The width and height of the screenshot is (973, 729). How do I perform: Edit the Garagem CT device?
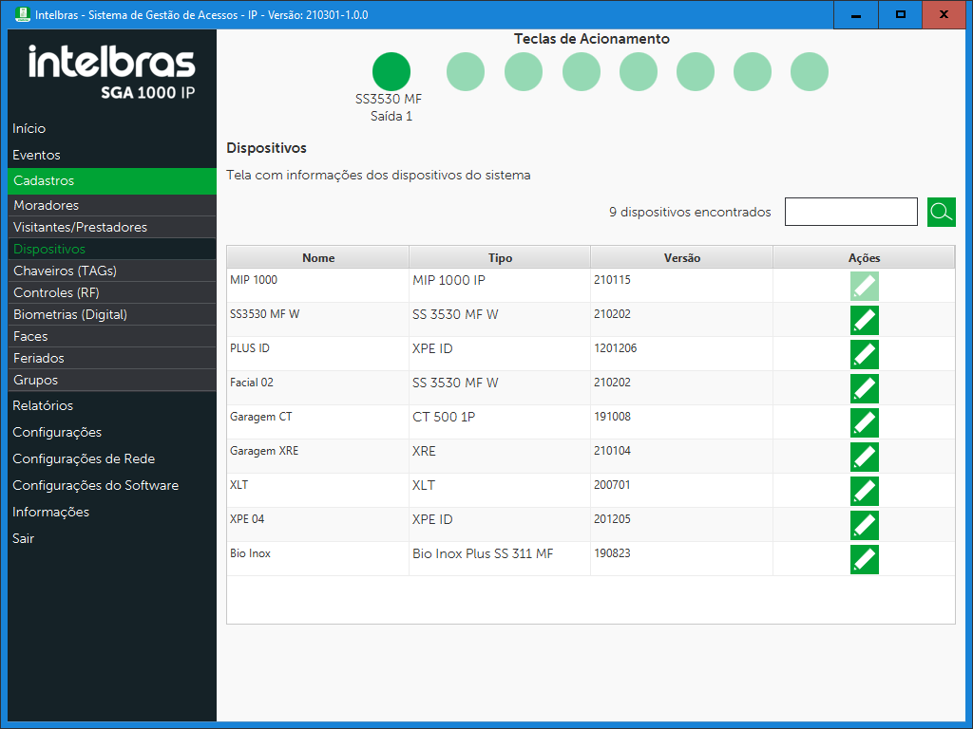pos(864,423)
